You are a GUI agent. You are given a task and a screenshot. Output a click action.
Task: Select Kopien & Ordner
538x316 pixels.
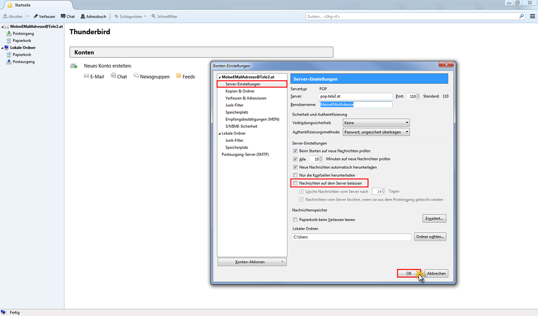240,91
